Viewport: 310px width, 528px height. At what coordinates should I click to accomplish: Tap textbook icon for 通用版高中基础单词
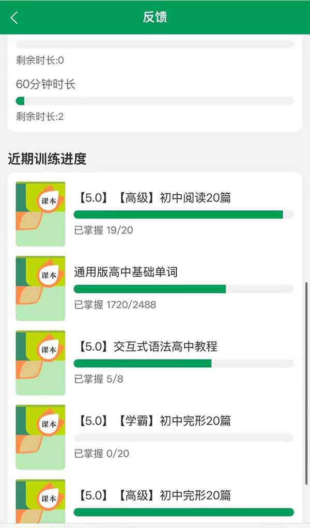pos(40,288)
